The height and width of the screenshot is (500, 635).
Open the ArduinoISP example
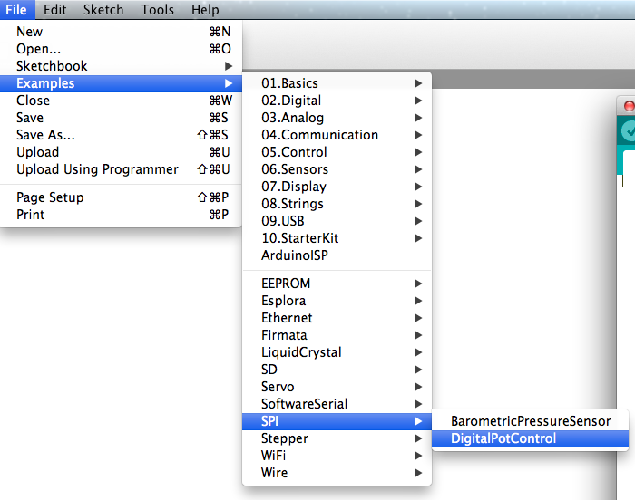click(337, 255)
